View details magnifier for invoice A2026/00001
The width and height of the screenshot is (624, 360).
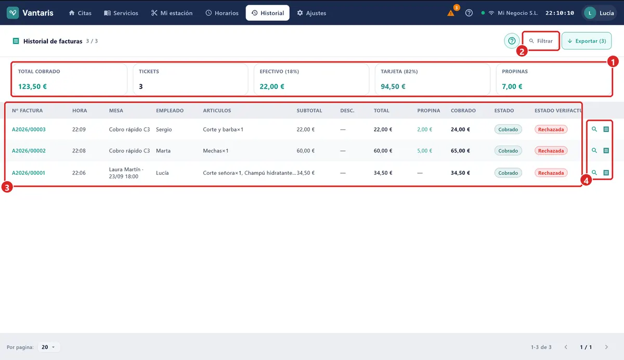594,173
